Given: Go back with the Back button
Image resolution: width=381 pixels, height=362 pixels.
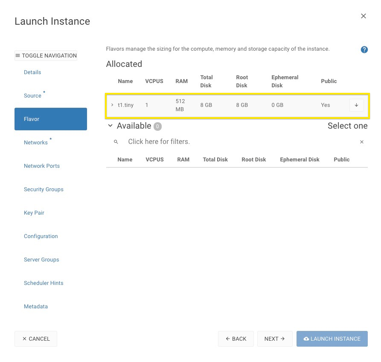Looking at the screenshot, I should pos(236,339).
